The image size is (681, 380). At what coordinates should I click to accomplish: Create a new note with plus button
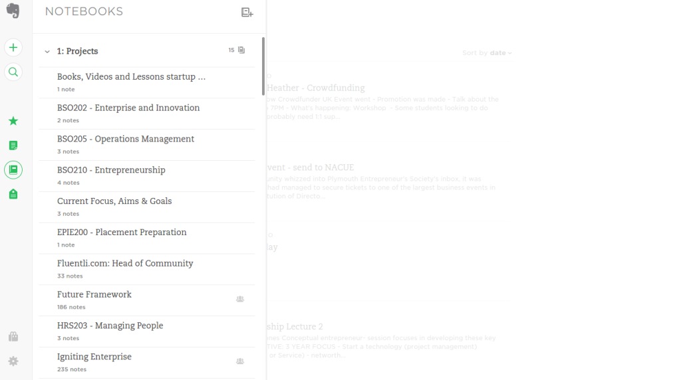pyautogui.click(x=13, y=48)
